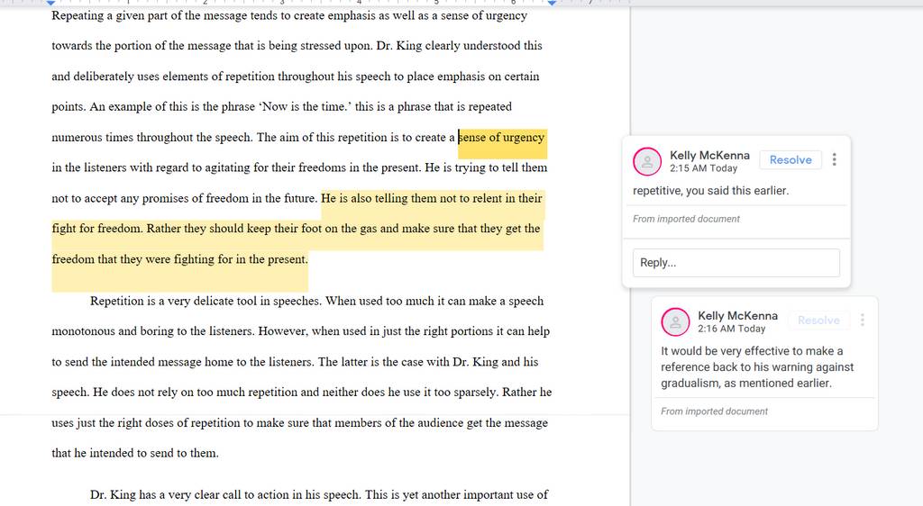The width and height of the screenshot is (923, 506).
Task: Click the line 'that he intended to send to them.'
Action: click(x=135, y=453)
